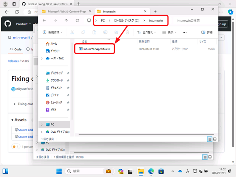Click the monitor icon in the address bar

[x=89, y=20]
